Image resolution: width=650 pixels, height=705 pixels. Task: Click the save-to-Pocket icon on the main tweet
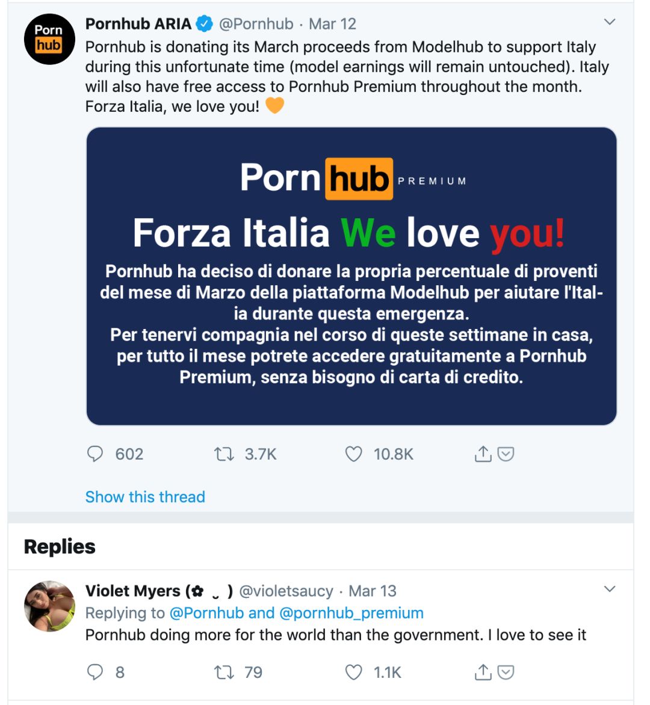click(506, 454)
